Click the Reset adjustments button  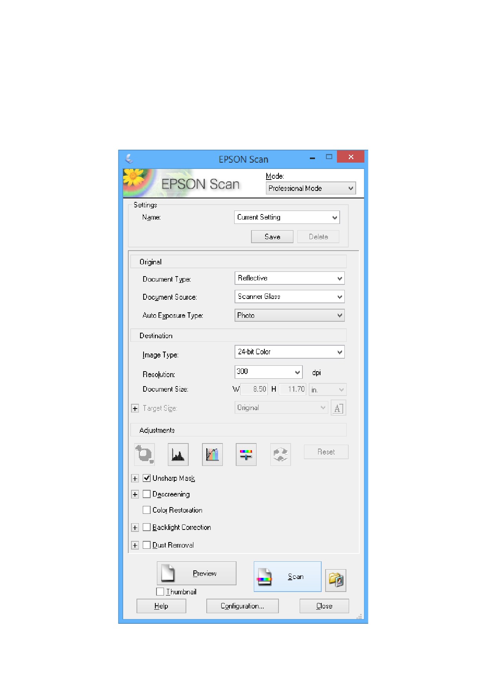pyautogui.click(x=326, y=452)
